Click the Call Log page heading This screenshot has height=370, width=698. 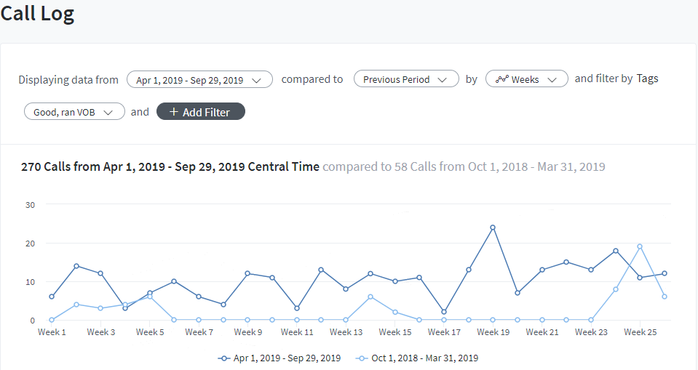37,13
